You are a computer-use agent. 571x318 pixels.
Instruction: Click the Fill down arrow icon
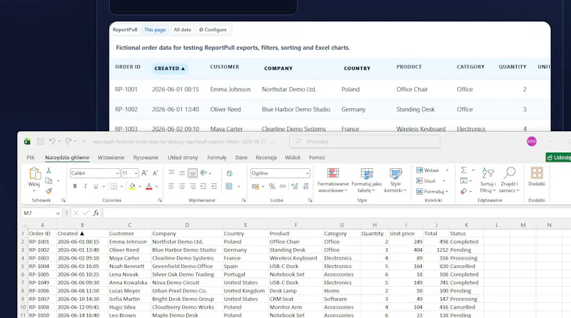pos(463,180)
